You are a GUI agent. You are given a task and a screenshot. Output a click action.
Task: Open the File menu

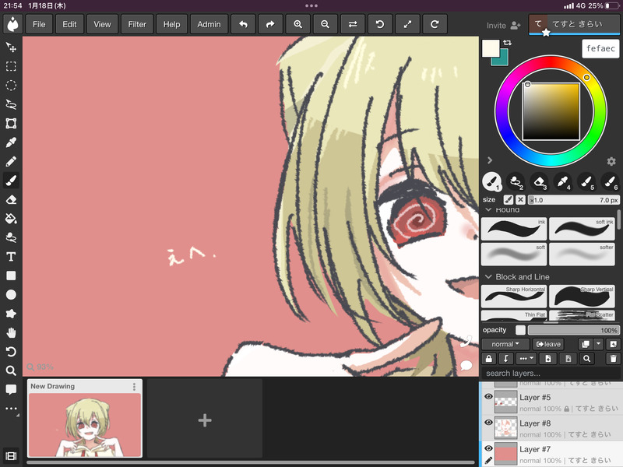click(39, 24)
